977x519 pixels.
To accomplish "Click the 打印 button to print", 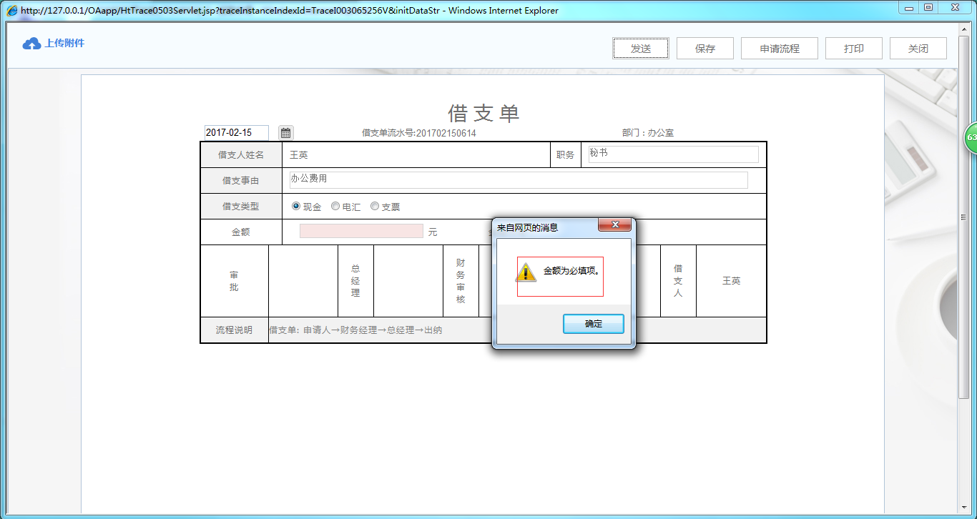I will pos(853,48).
